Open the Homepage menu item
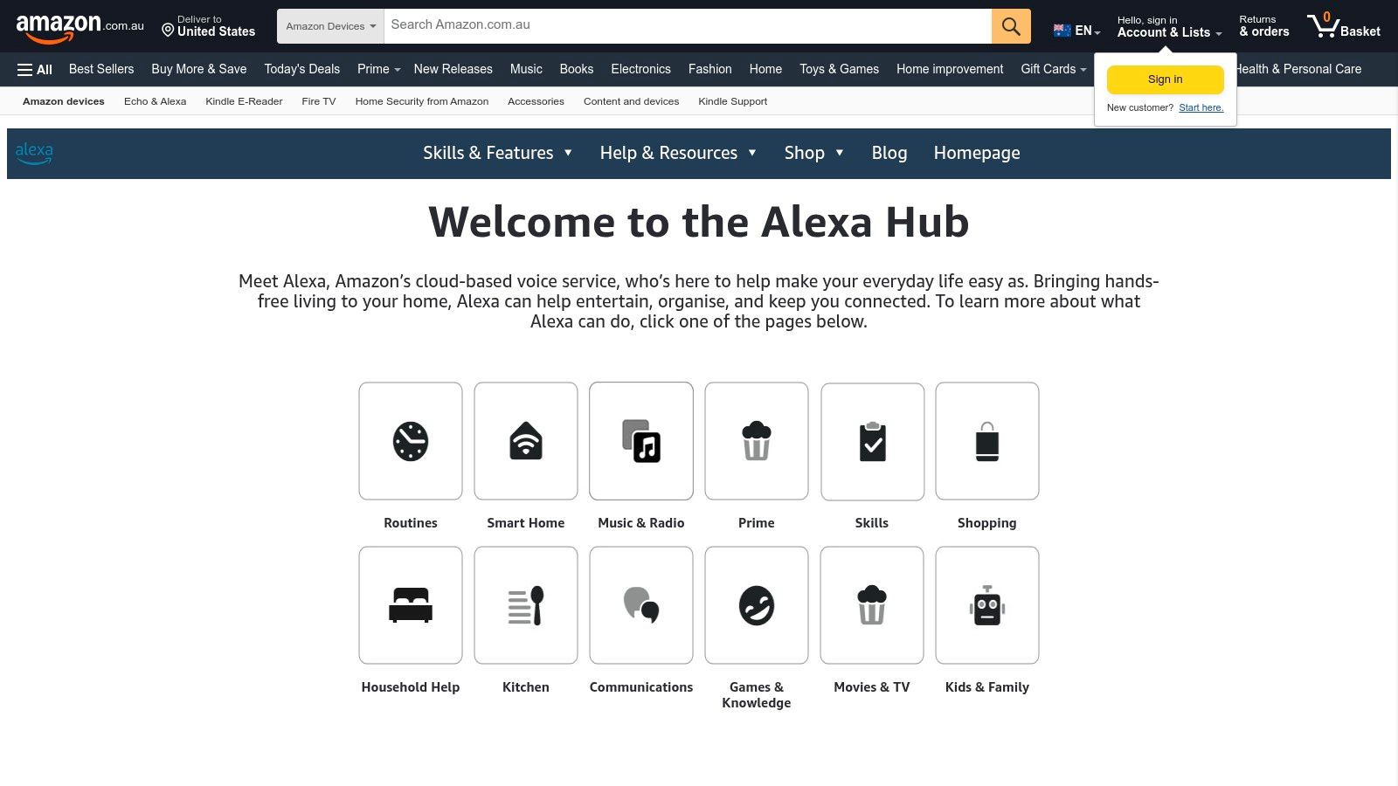The height and width of the screenshot is (786, 1398). pos(977,153)
